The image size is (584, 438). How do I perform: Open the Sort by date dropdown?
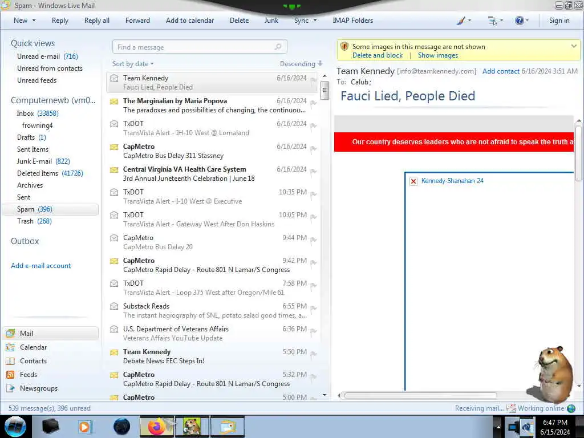pyautogui.click(x=133, y=64)
